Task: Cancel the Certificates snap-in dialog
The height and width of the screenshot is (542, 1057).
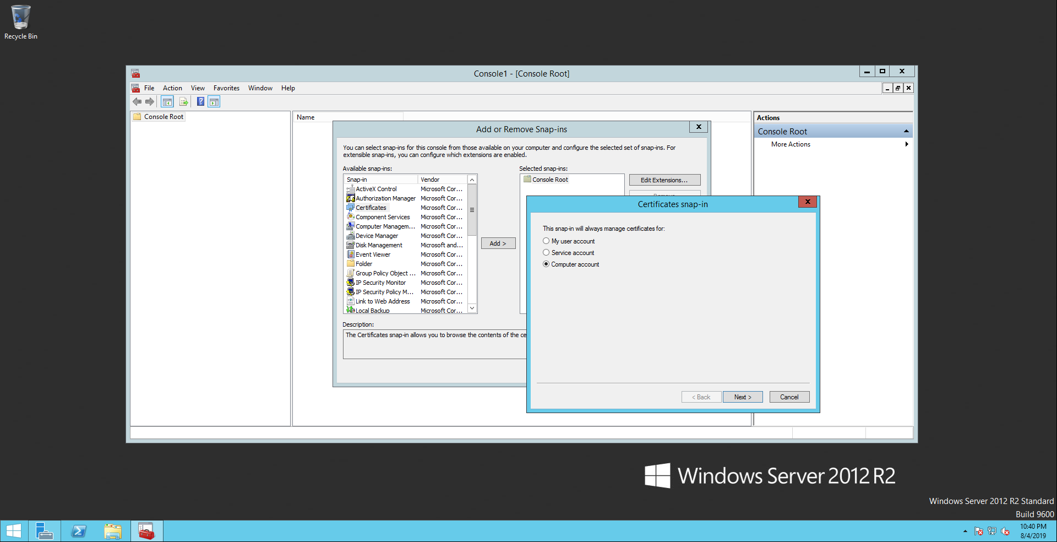Action: [789, 397]
